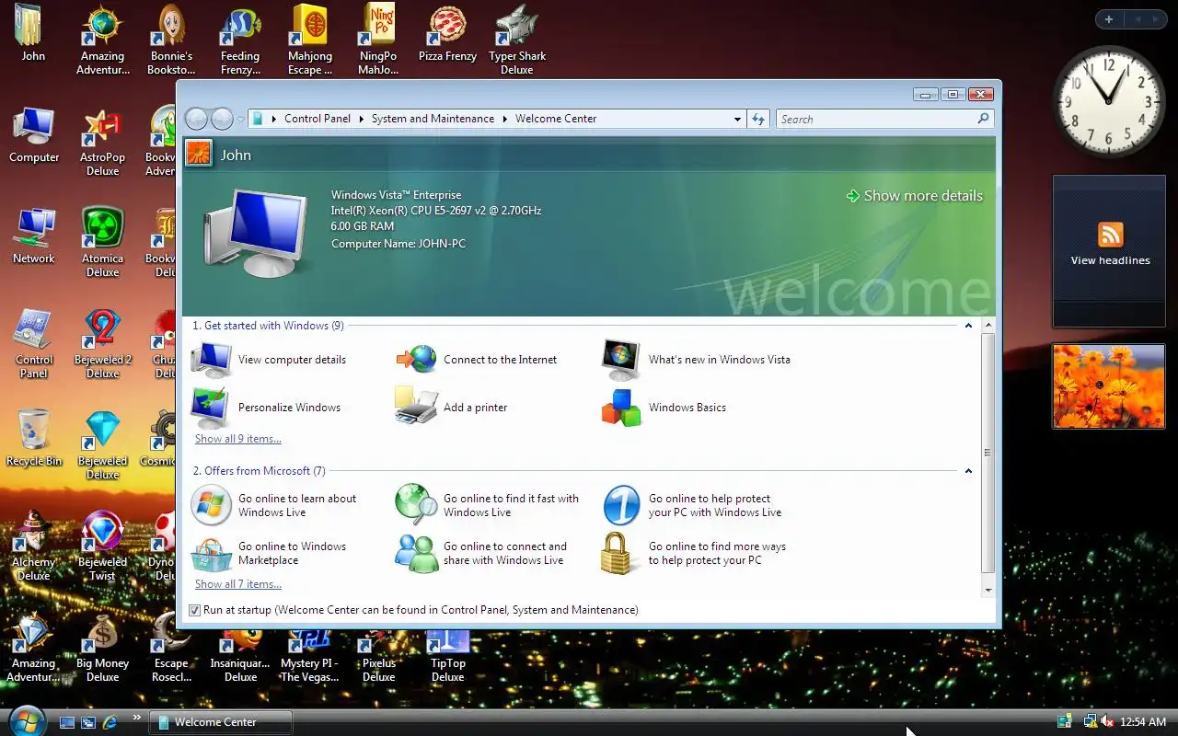Click the Start orb button
Screen dimensions: 1178x736
26,720
